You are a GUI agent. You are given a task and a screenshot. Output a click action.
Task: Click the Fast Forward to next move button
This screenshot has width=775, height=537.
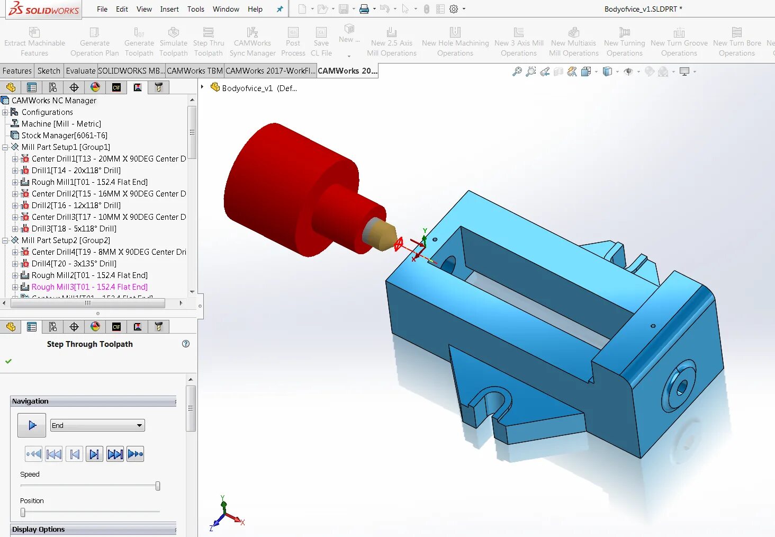click(x=115, y=454)
